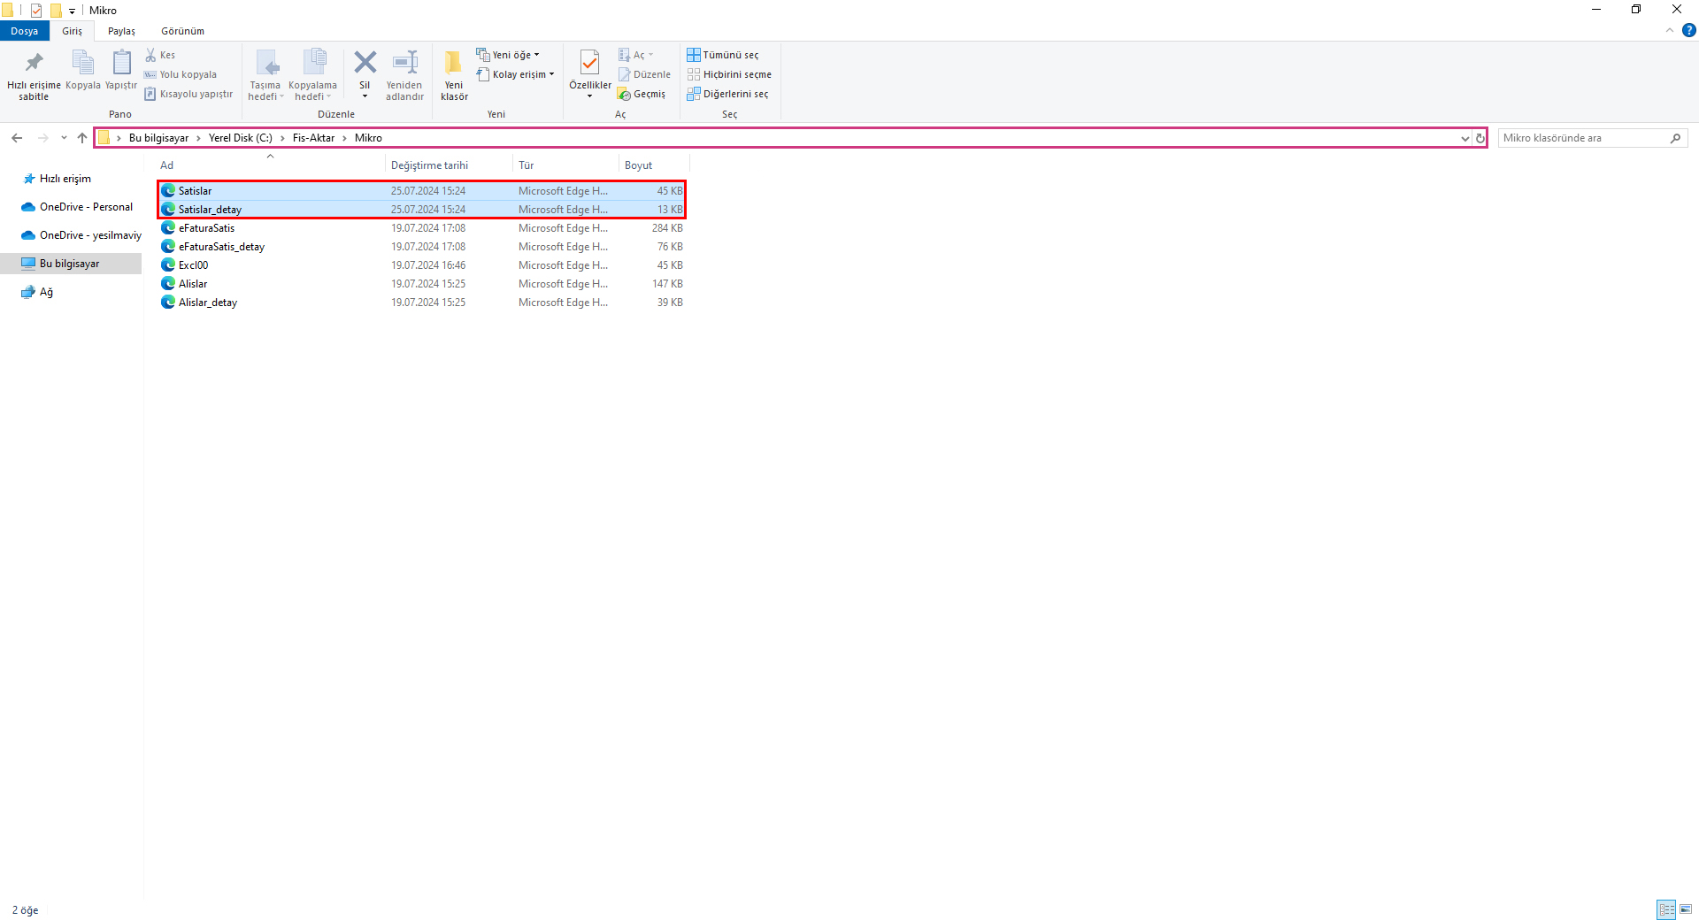Image resolution: width=1699 pixels, height=920 pixels.
Task: Expand address bar history dropdown arrow
Action: click(x=1465, y=138)
